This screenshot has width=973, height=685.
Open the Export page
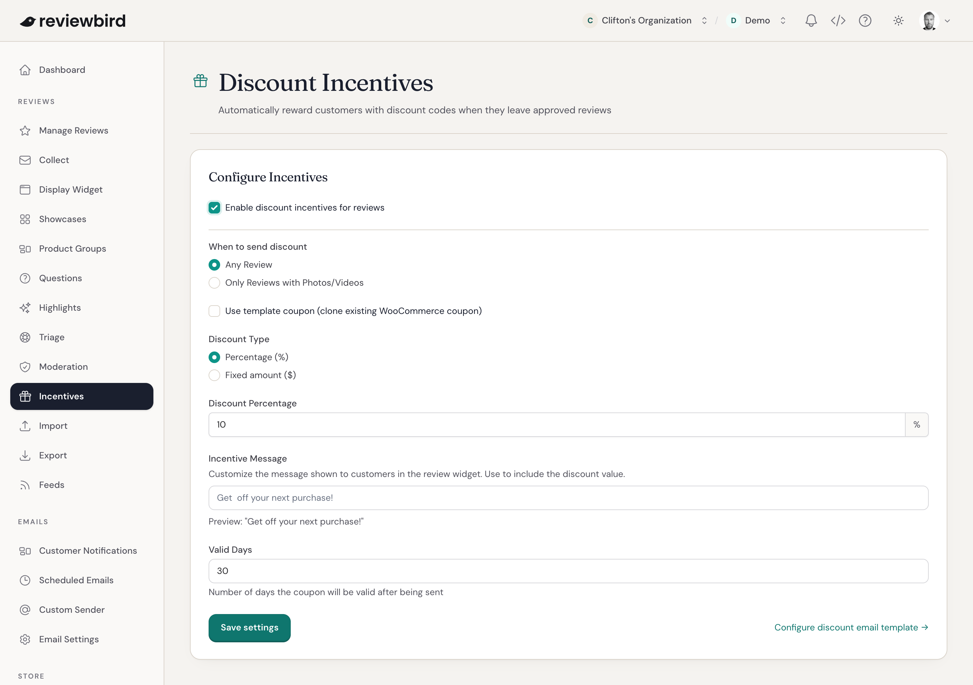click(82, 455)
